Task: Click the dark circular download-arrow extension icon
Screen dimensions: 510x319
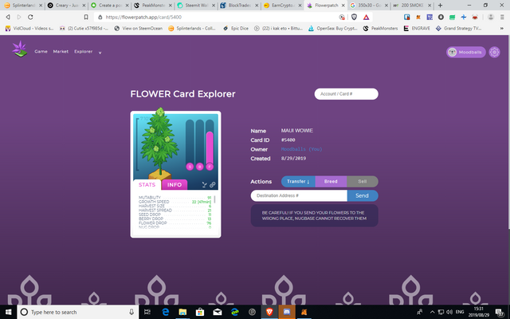Action: click(x=441, y=17)
